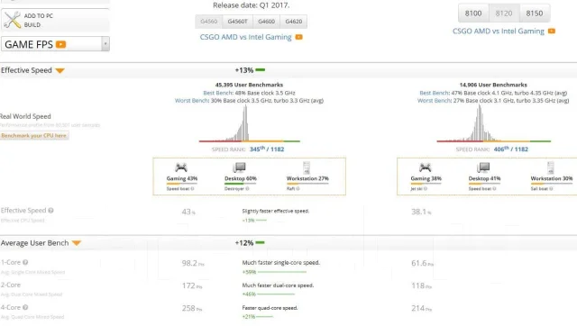
Task: Open left Best Bench link
Action: point(218,93)
